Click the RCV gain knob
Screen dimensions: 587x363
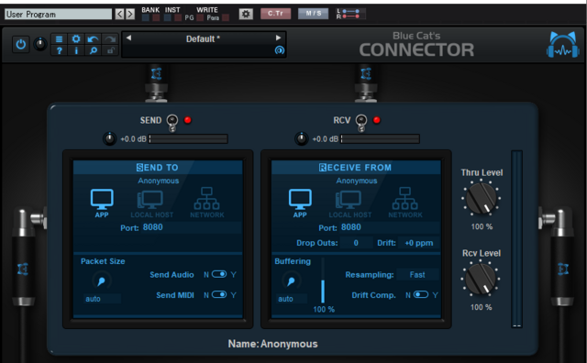(x=302, y=138)
